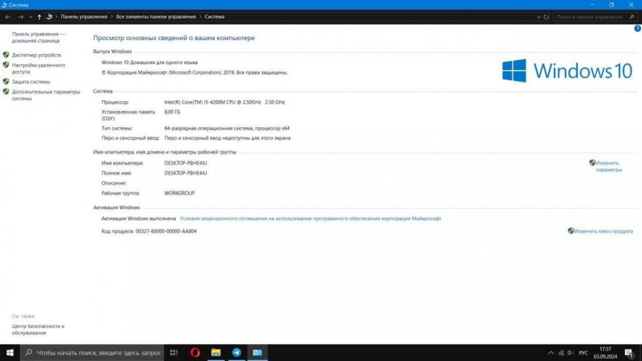
Task: Click shield icon beside 'Защита системы'
Action: click(x=6, y=82)
